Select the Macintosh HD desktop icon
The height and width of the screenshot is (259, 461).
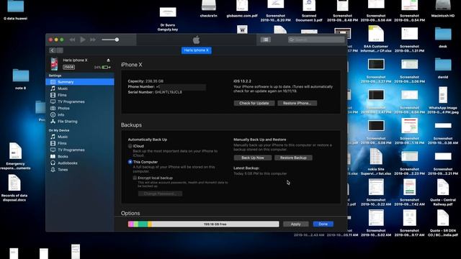(x=443, y=9)
